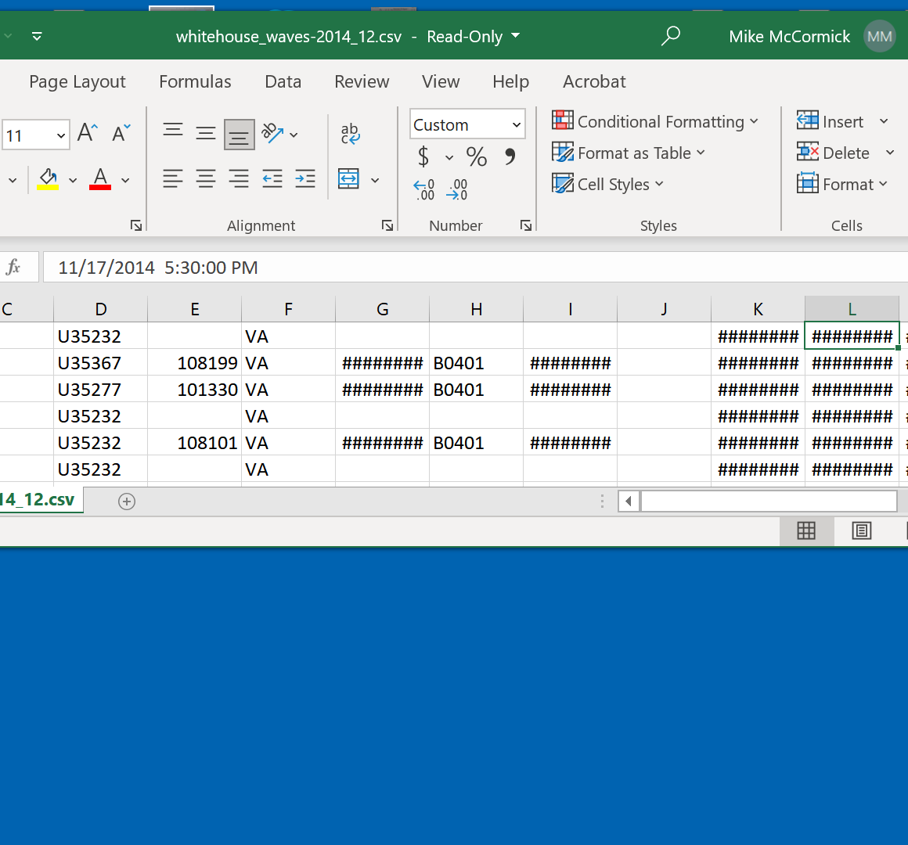
Task: Switch to the Data ribbon tab
Action: pyautogui.click(x=283, y=81)
